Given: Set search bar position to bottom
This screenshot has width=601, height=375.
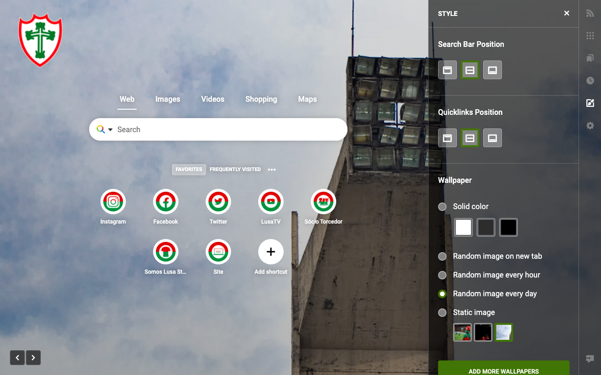Looking at the screenshot, I should (493, 70).
